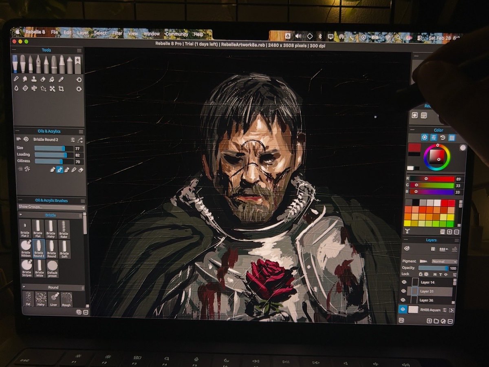The width and height of the screenshot is (489, 367).
Task: Open the File menu
Action: tap(54, 33)
